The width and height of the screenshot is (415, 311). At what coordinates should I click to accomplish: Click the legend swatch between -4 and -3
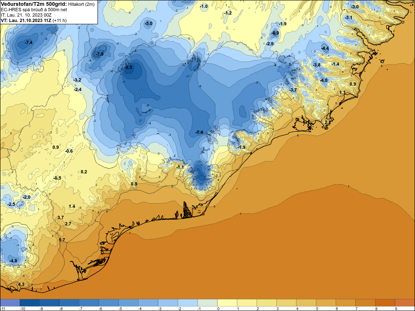click(x=148, y=303)
